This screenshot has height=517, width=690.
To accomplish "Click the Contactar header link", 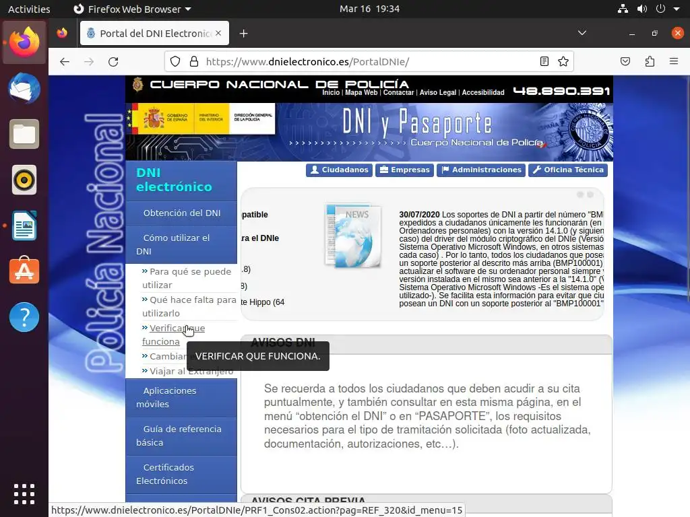I will click(398, 92).
